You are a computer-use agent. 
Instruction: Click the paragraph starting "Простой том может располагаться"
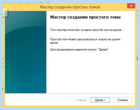pos(85,41)
